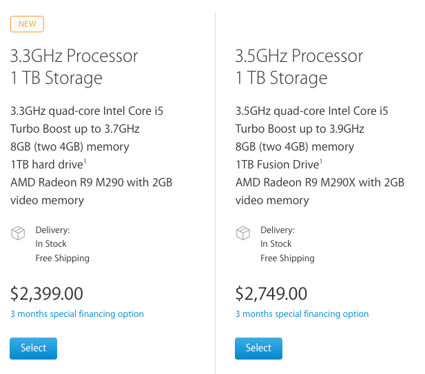Click the 3.3GHz quad-core Intel Core i5 line
The height and width of the screenshot is (374, 425).
[87, 111]
